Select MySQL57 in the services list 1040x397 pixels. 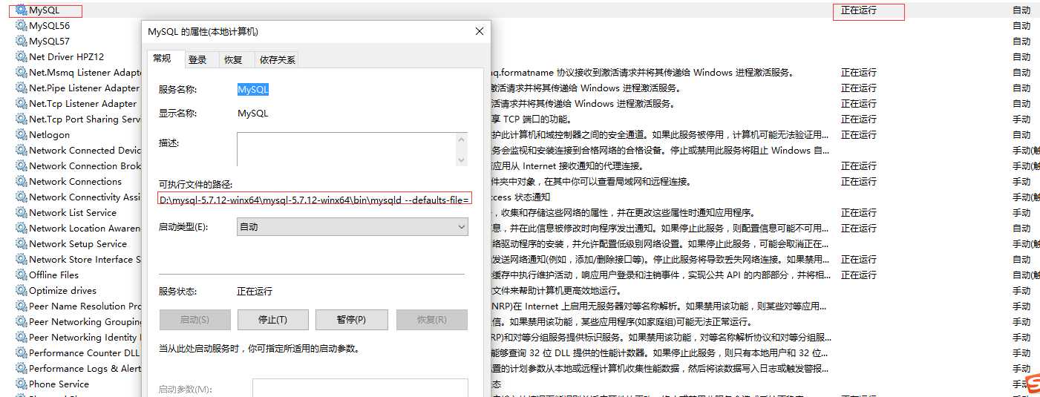coord(49,42)
